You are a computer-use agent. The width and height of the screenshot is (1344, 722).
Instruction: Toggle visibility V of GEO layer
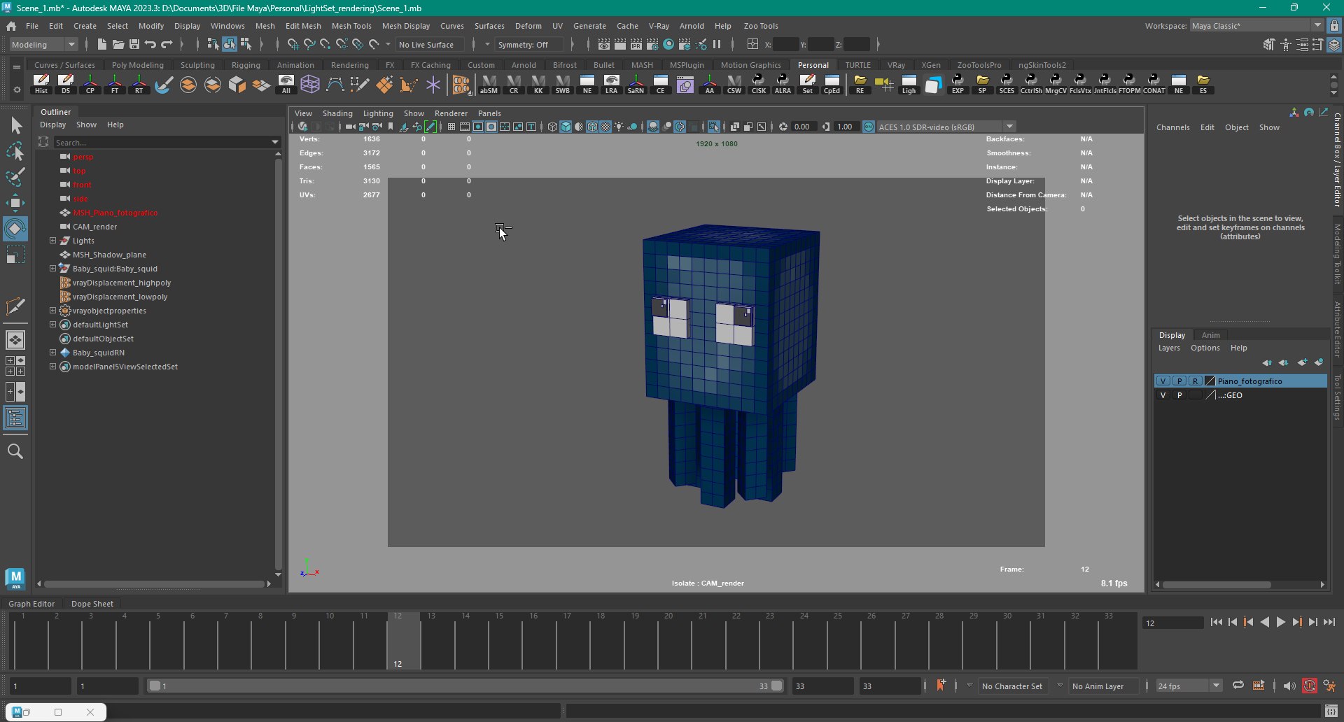pyautogui.click(x=1163, y=395)
